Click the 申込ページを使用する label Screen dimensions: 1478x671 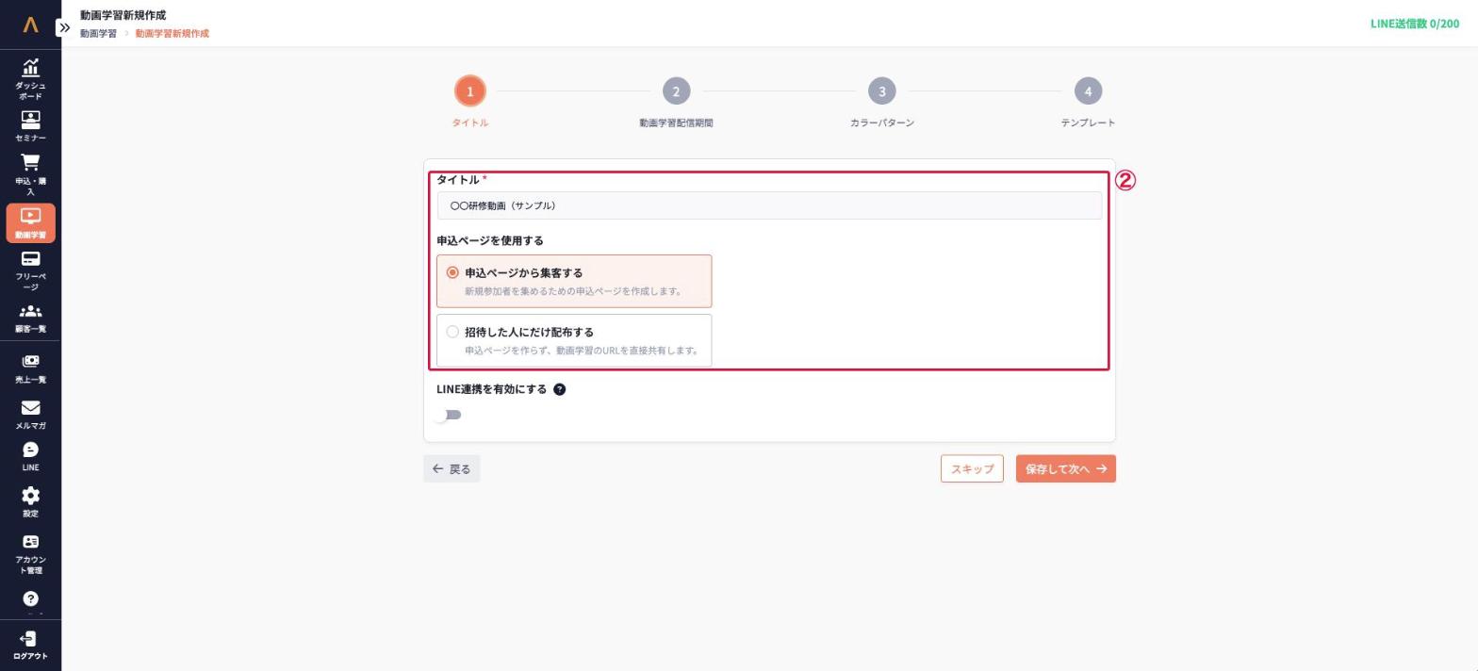490,240
